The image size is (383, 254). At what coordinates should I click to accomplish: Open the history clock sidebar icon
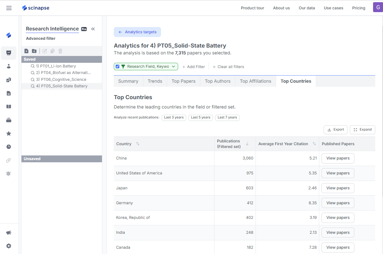pyautogui.click(x=9, y=147)
